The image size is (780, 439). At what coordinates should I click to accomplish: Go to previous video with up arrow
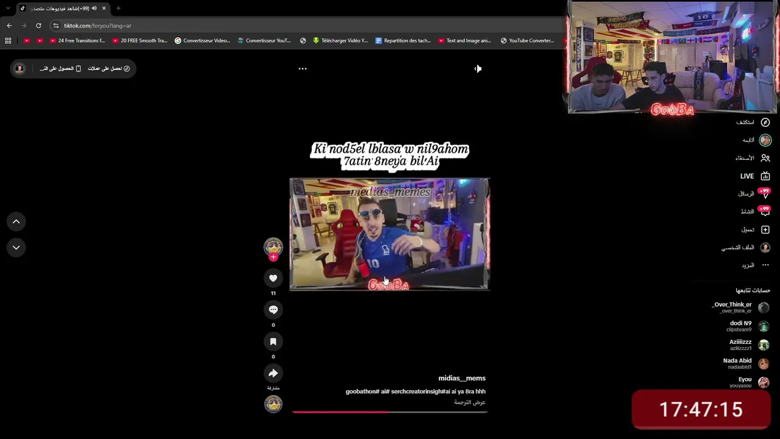click(16, 221)
